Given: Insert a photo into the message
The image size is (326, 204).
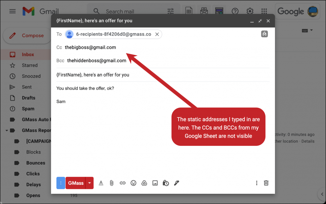Looking at the screenshot, I should coord(155,183).
